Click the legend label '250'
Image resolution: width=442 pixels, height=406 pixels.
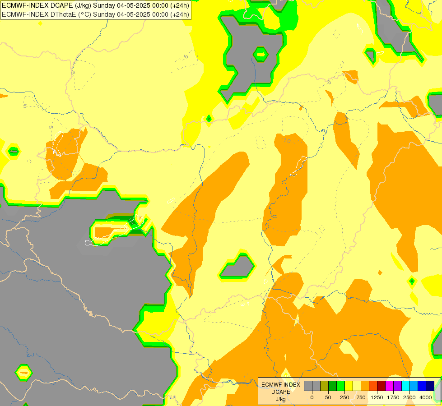tap(344, 397)
